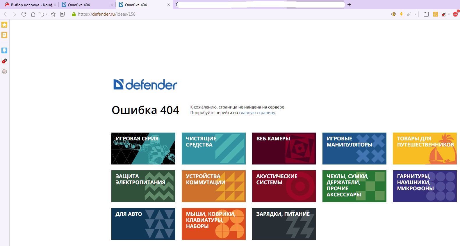This screenshot has height=246, width=460.
Task: Open the "Игровая серия" category tile
Action: click(x=143, y=149)
